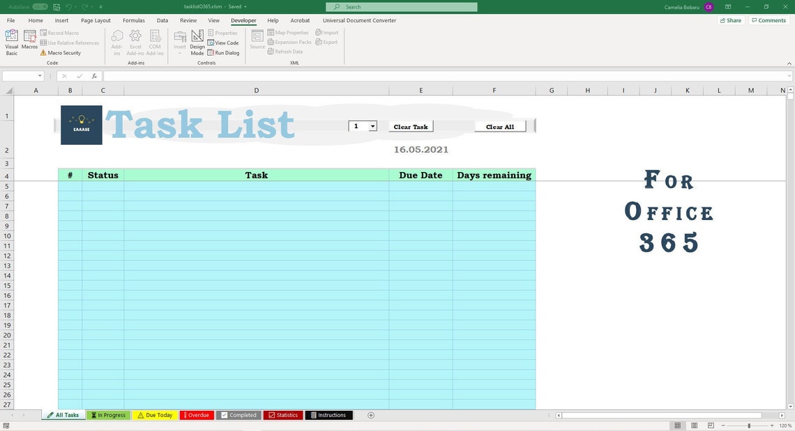Screen dimensions: 795x431
Task: Click the Export icon in XML group
Action: pyautogui.click(x=325, y=42)
